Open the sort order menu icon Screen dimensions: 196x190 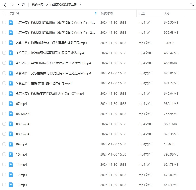pyautogui.click(x=192, y=5)
